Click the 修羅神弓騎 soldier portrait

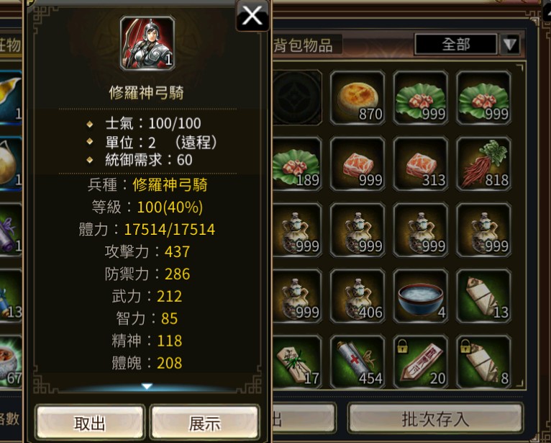coord(147,43)
